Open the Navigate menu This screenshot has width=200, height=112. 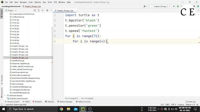pyautogui.click(x=23, y=2)
